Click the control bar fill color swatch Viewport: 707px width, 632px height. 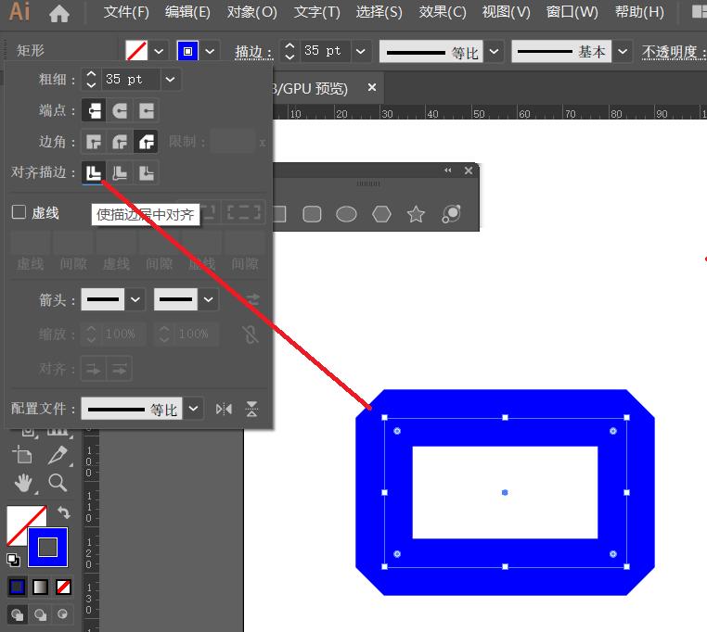(136, 50)
